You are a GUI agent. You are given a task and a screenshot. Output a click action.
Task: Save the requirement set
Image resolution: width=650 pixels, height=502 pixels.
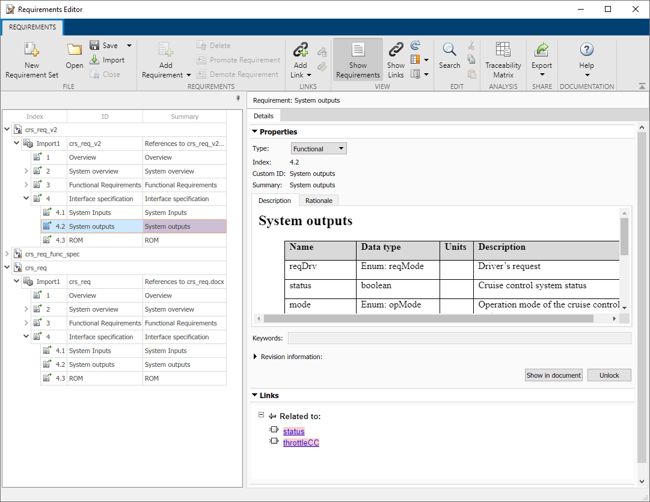[x=104, y=45]
